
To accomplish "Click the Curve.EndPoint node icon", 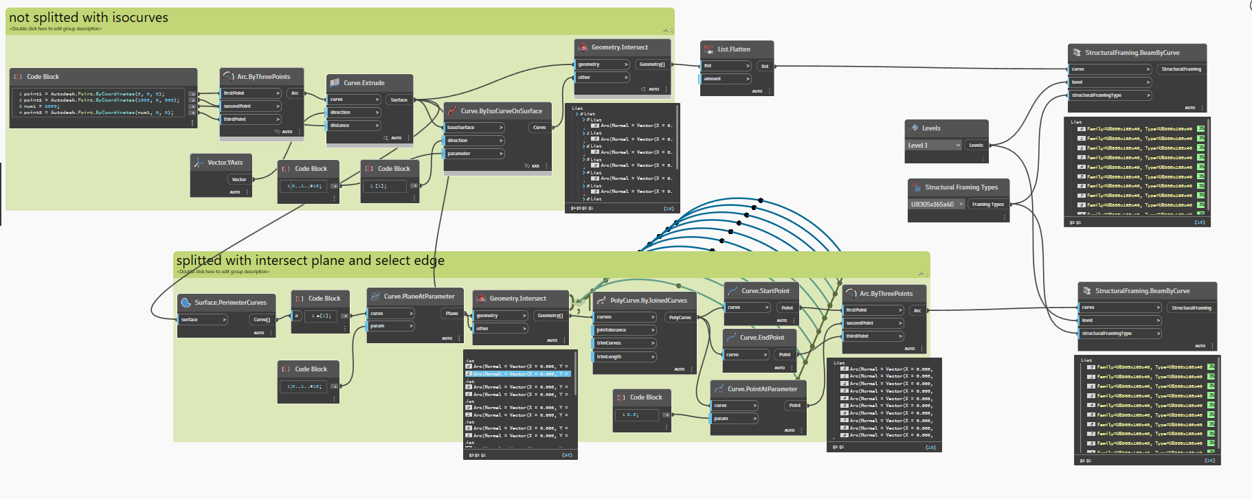I will point(731,337).
